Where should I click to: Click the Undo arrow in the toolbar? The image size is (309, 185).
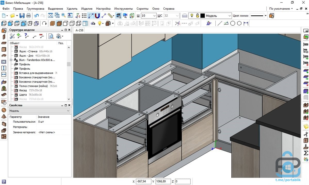(x=36, y=16)
